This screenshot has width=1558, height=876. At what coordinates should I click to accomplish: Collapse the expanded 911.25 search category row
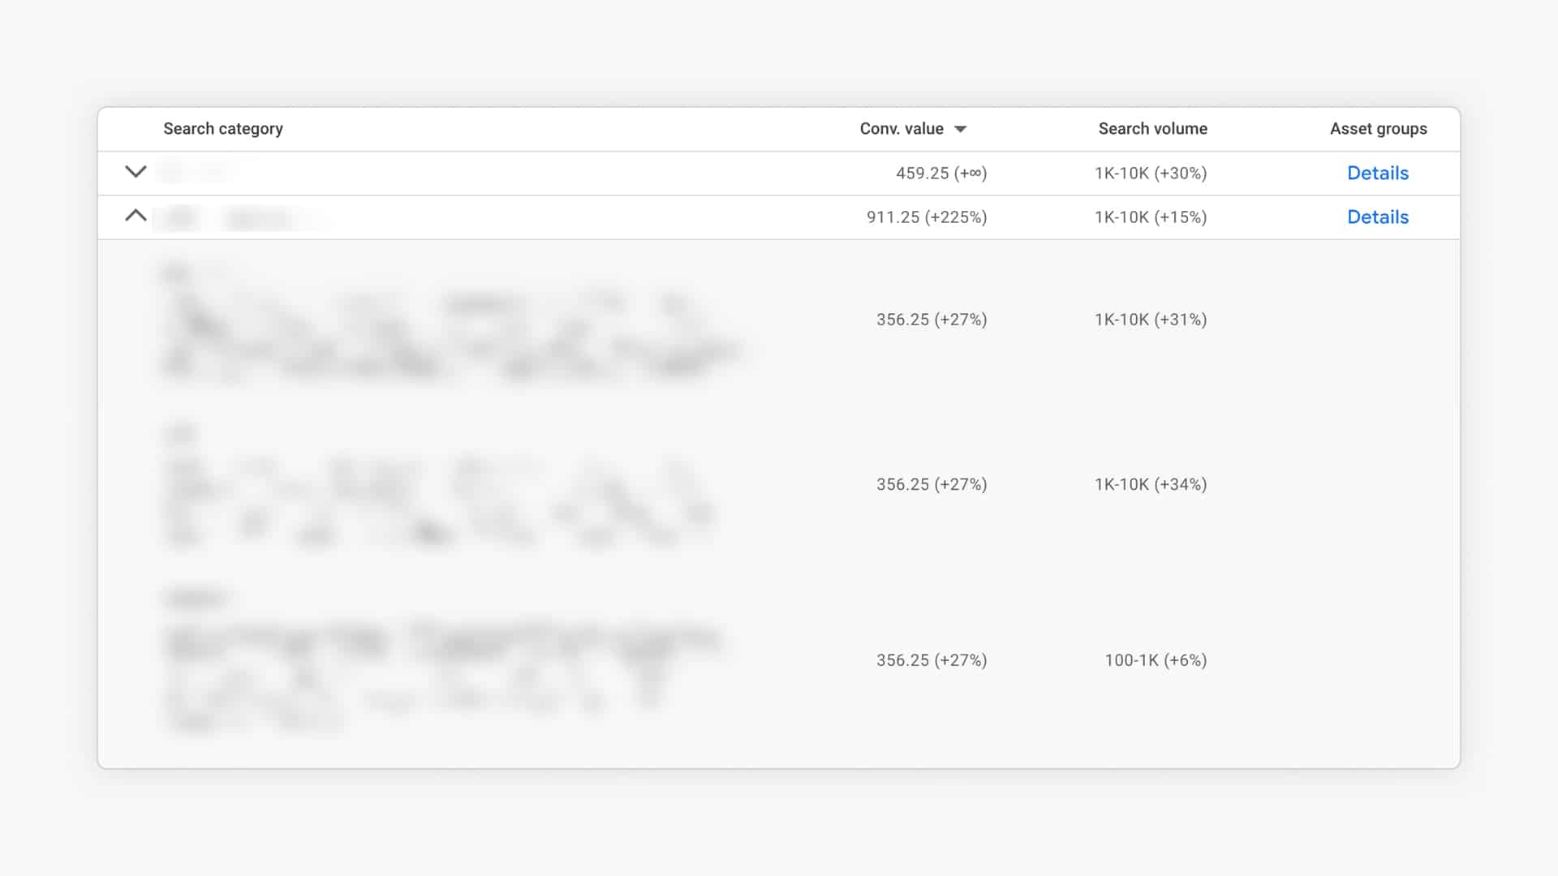(x=136, y=216)
